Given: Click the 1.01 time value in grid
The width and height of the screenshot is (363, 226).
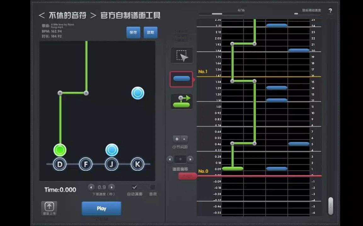Looking at the screenshot, I should coord(219,107).
